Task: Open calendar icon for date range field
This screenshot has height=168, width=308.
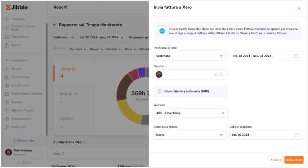Action: (296, 56)
